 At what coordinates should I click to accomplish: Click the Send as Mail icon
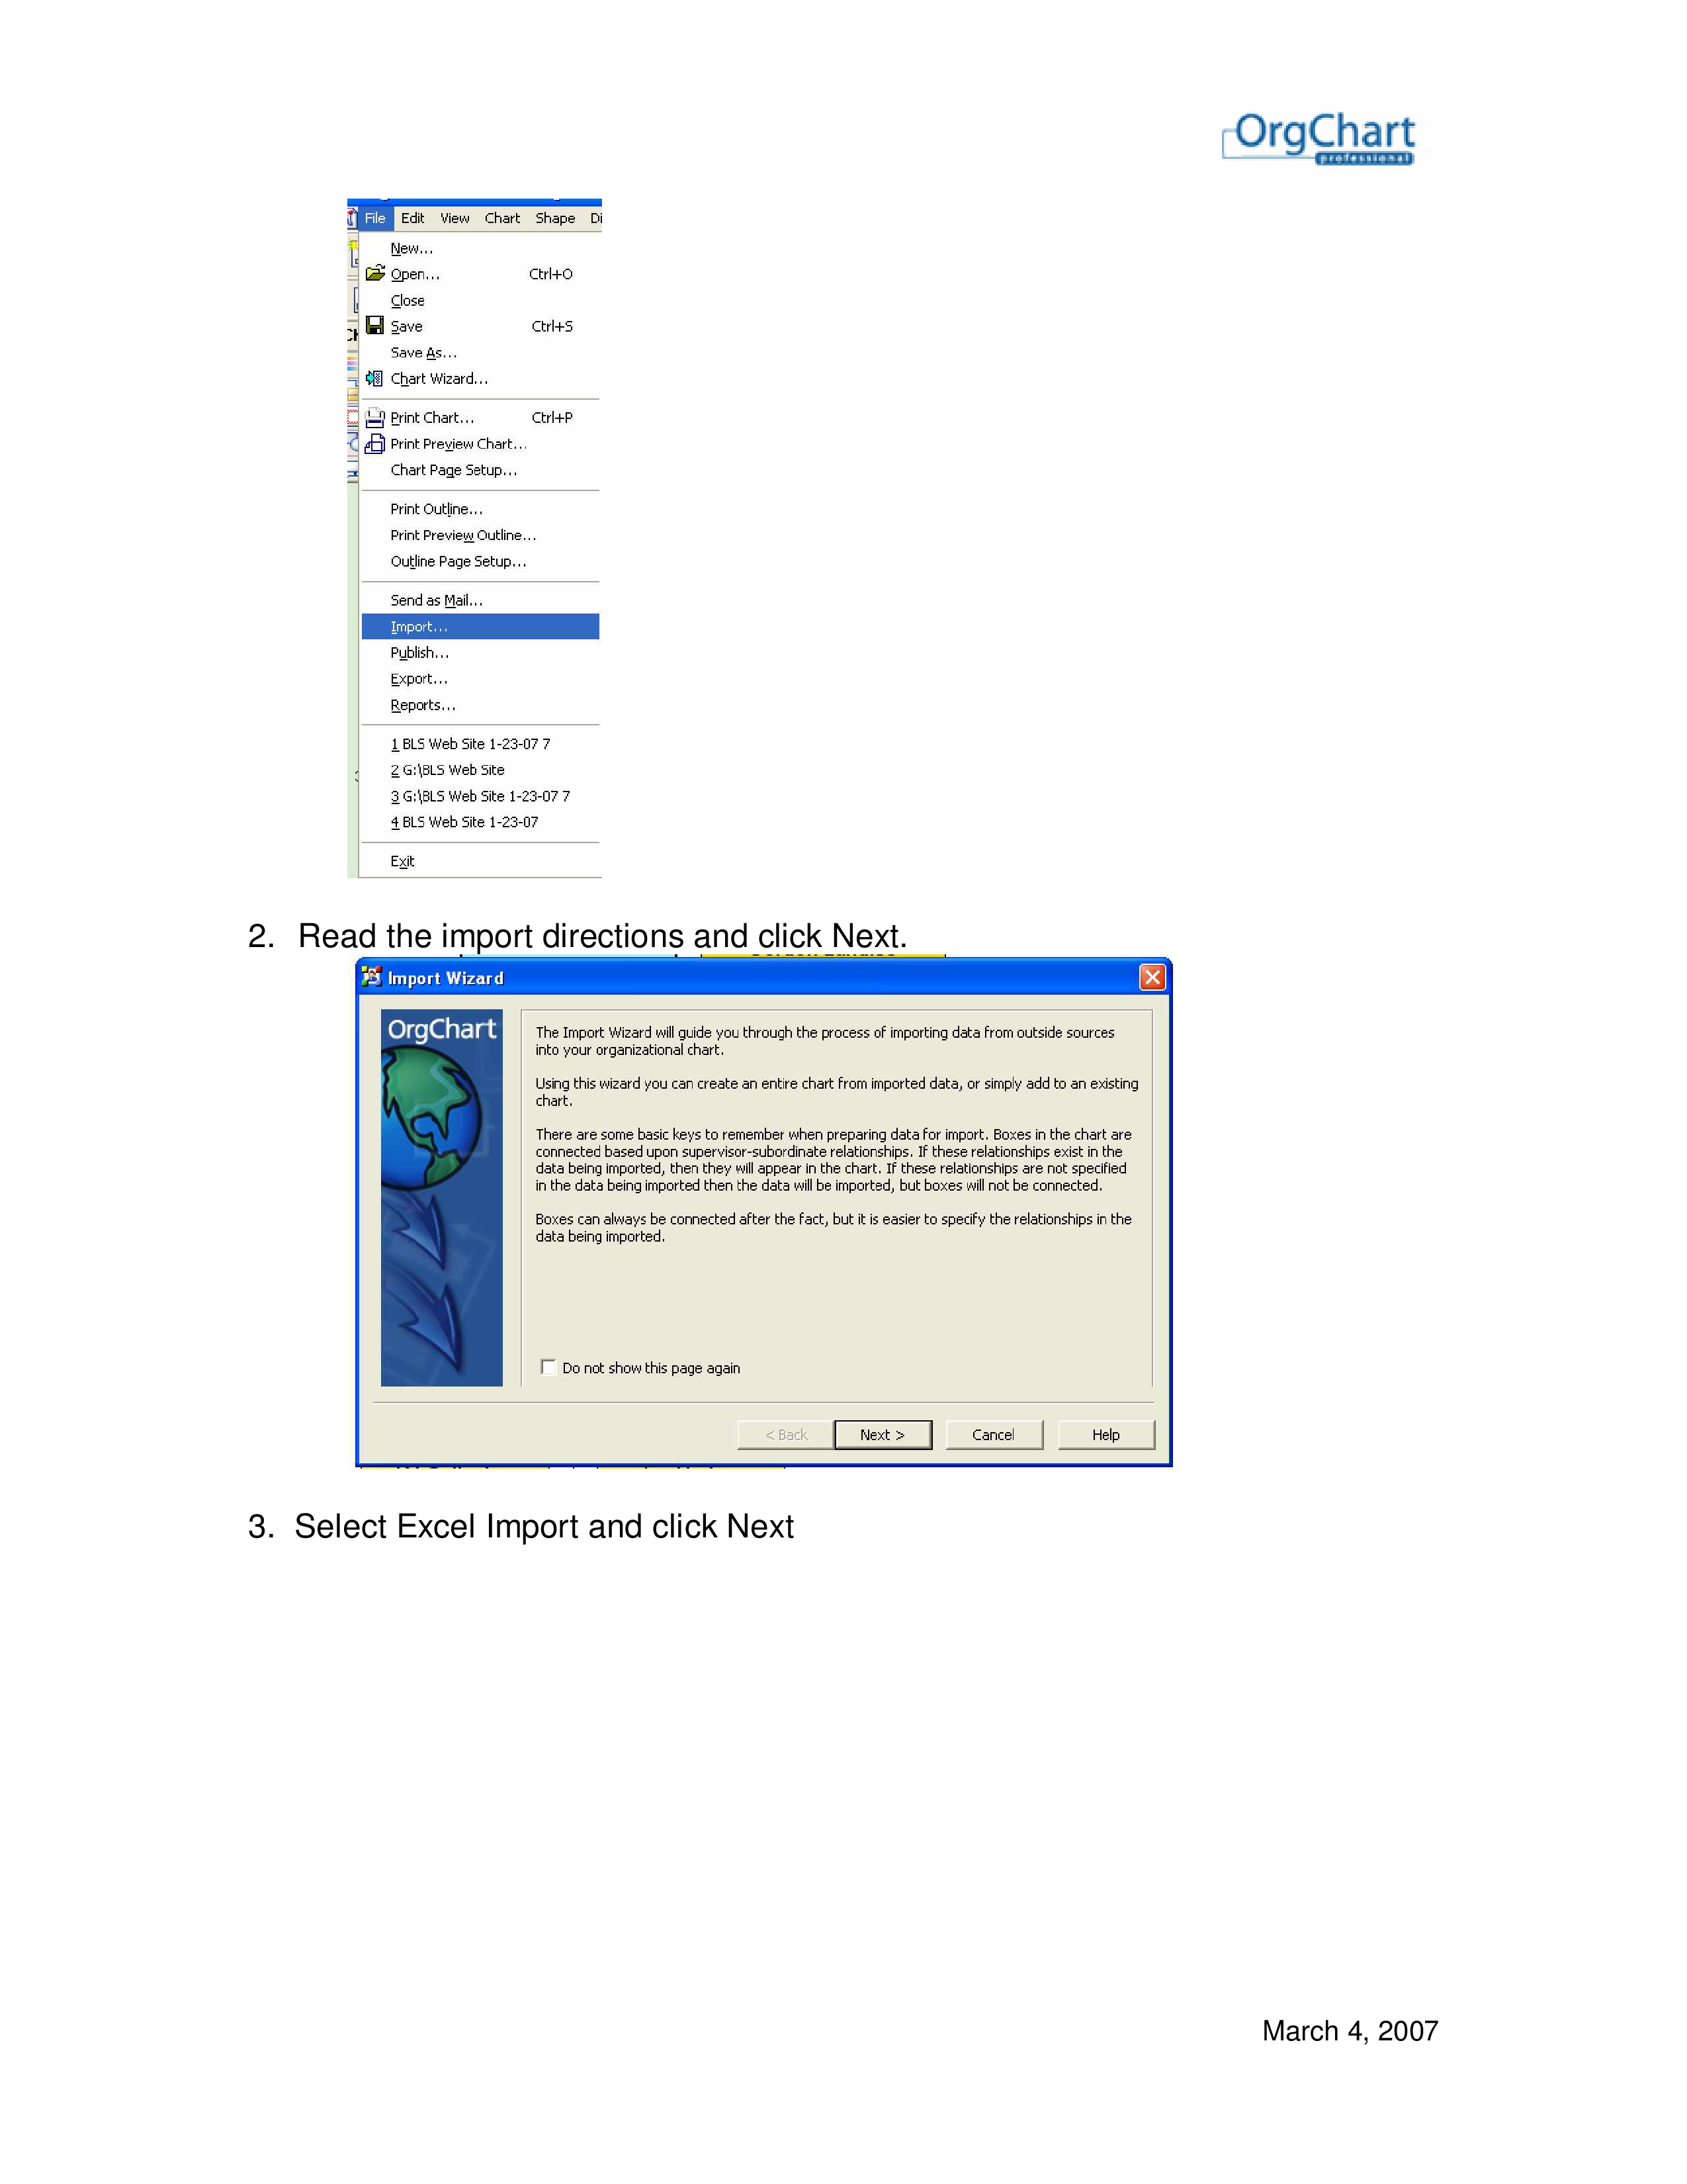tap(438, 599)
